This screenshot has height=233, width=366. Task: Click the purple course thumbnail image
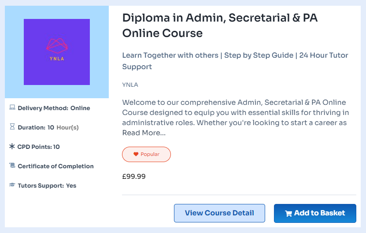pyautogui.click(x=57, y=52)
